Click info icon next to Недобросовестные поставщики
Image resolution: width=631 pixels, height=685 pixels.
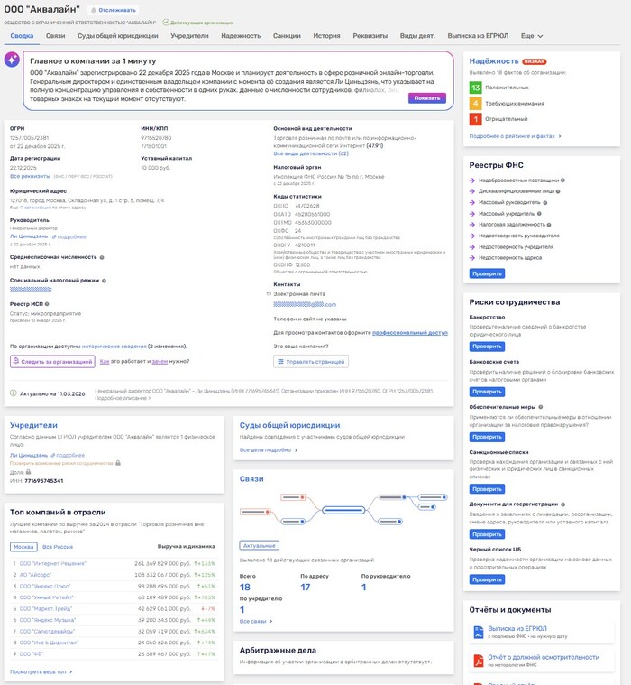563,180
